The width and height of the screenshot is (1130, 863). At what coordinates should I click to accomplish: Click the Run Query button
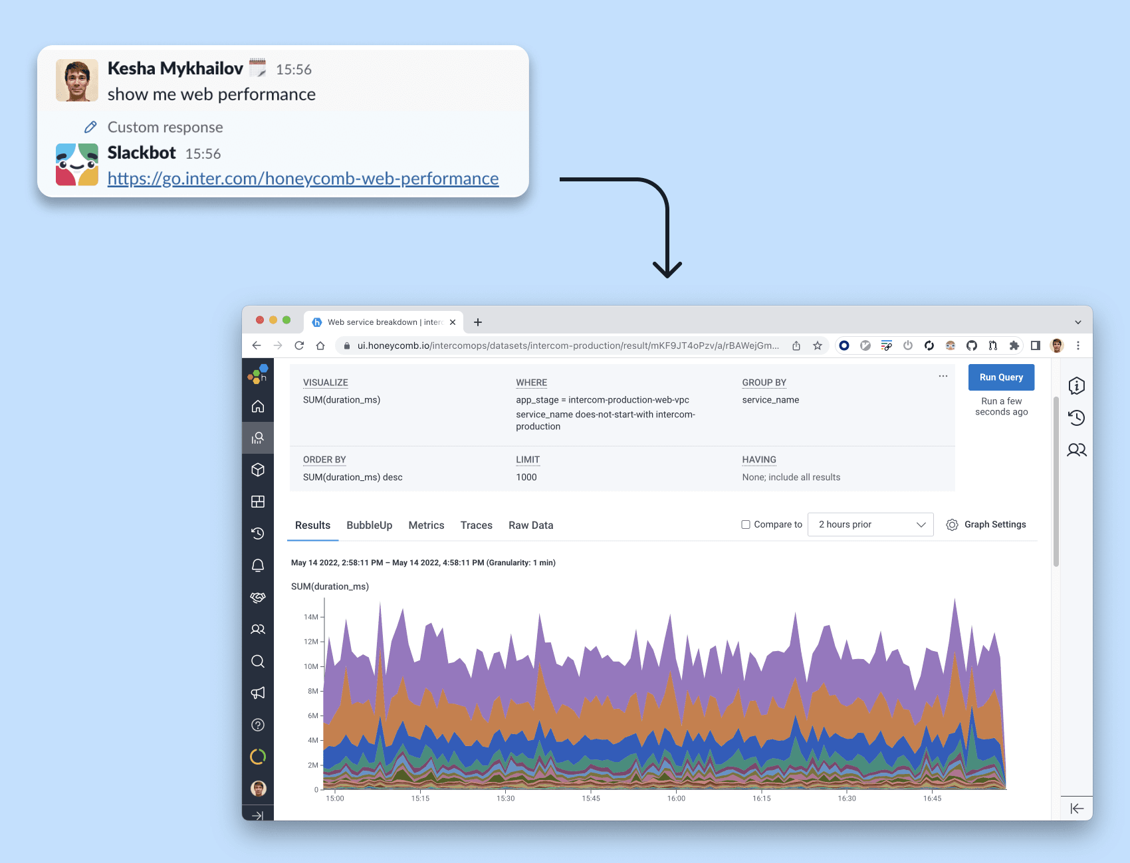pyautogui.click(x=1001, y=377)
